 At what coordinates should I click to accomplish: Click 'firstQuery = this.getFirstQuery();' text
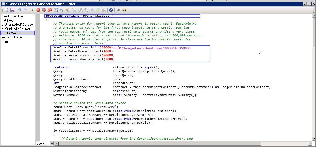tap(144, 71)
